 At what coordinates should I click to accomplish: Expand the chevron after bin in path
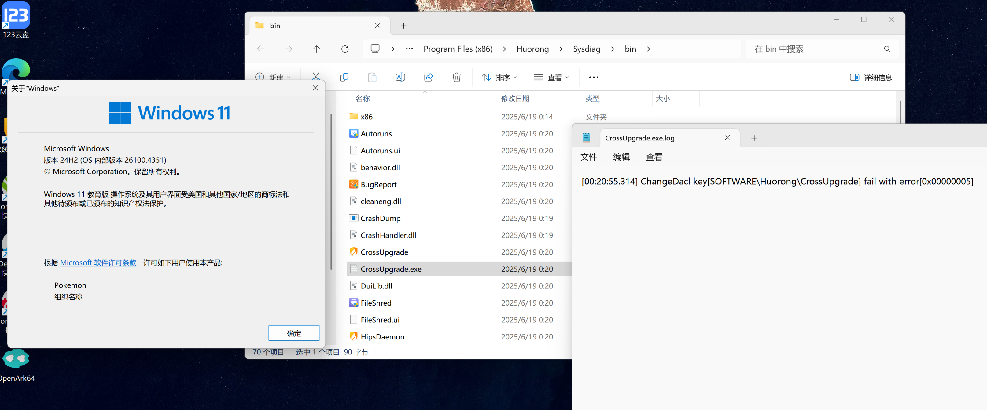(x=648, y=49)
